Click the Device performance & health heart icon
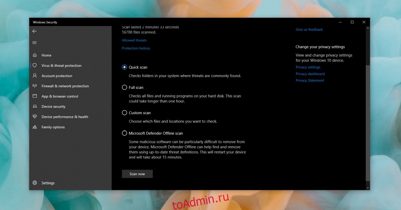The width and height of the screenshot is (401, 210). click(35, 117)
